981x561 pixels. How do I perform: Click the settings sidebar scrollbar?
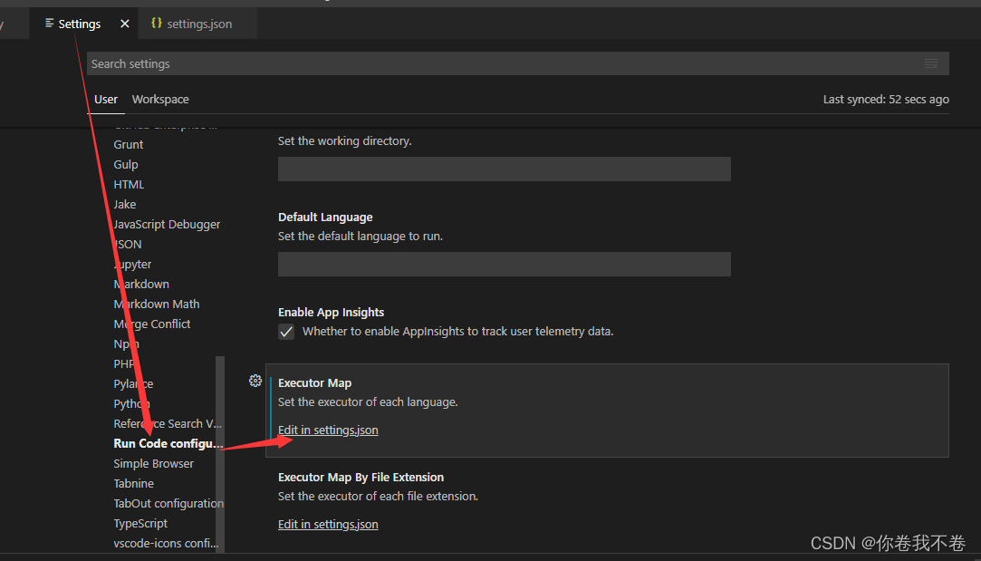point(219,453)
